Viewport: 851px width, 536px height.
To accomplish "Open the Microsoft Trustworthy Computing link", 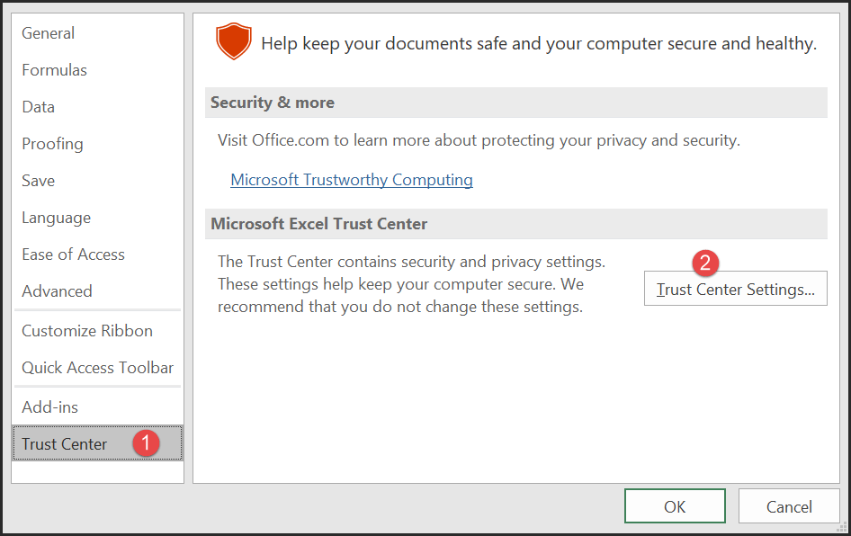I will click(x=352, y=180).
